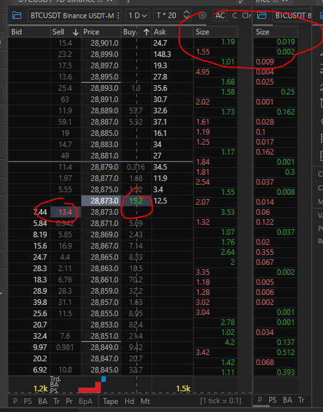This screenshot has height=412, width=323.
Task: Open the three-dot menu in the symbol field
Action: (x=118, y=16)
